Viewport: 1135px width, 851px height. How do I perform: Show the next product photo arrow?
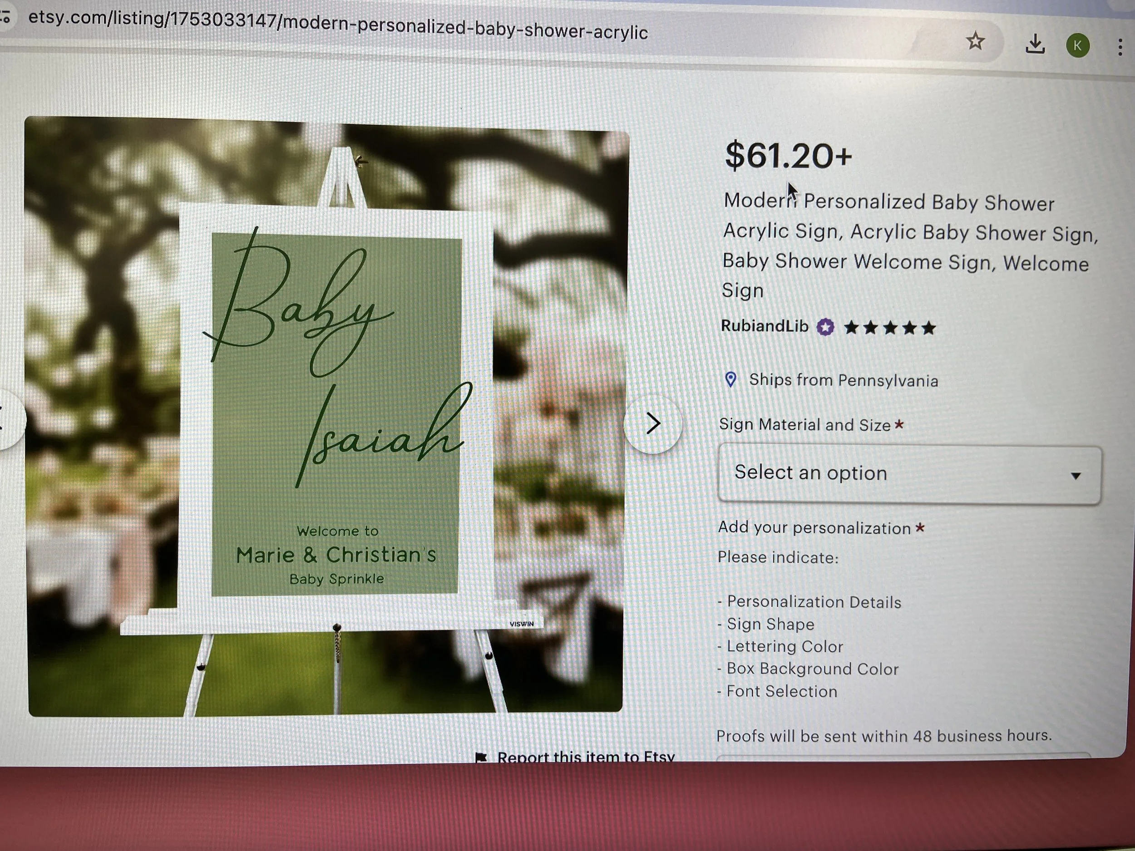pyautogui.click(x=653, y=423)
